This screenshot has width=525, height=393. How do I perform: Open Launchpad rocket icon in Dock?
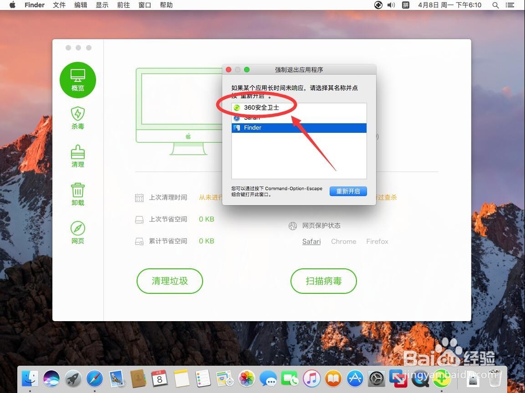pyautogui.click(x=73, y=379)
